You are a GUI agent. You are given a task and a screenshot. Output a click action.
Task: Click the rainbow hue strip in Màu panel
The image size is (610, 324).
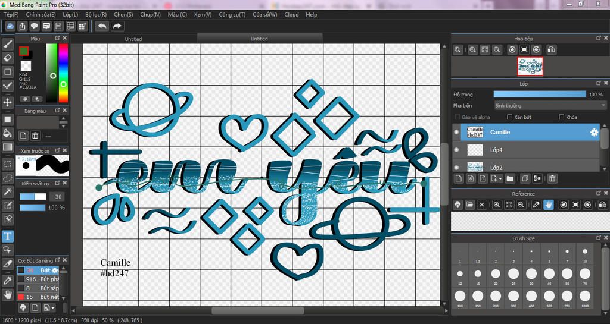coord(63,73)
